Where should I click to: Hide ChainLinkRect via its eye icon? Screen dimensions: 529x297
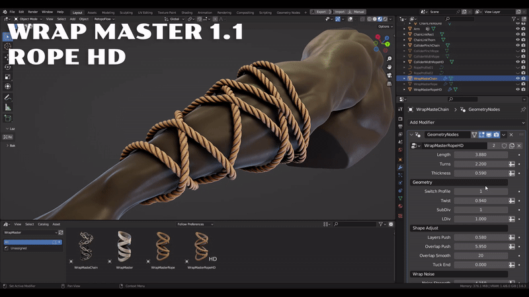tap(518, 34)
